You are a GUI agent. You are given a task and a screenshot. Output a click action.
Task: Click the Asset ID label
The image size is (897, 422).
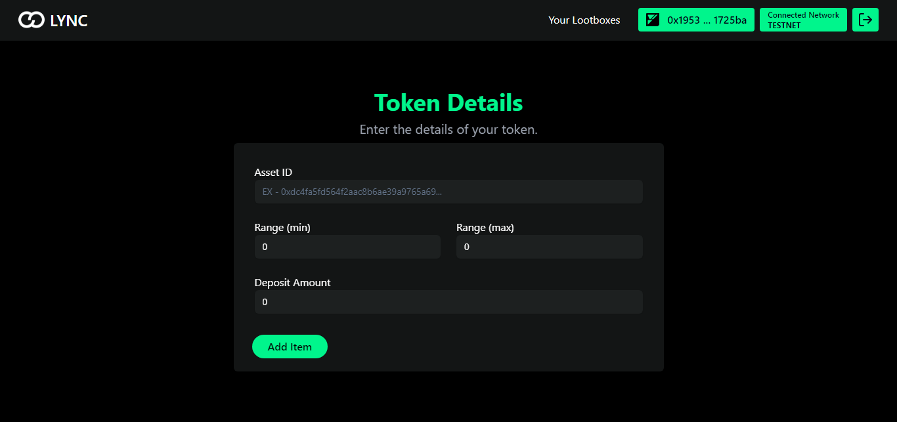coord(273,172)
